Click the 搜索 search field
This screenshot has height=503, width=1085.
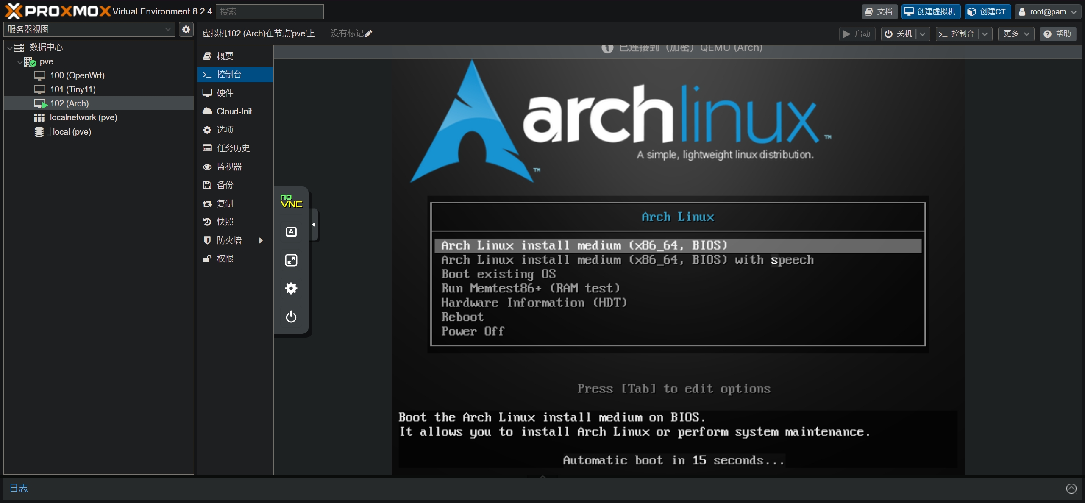point(270,11)
